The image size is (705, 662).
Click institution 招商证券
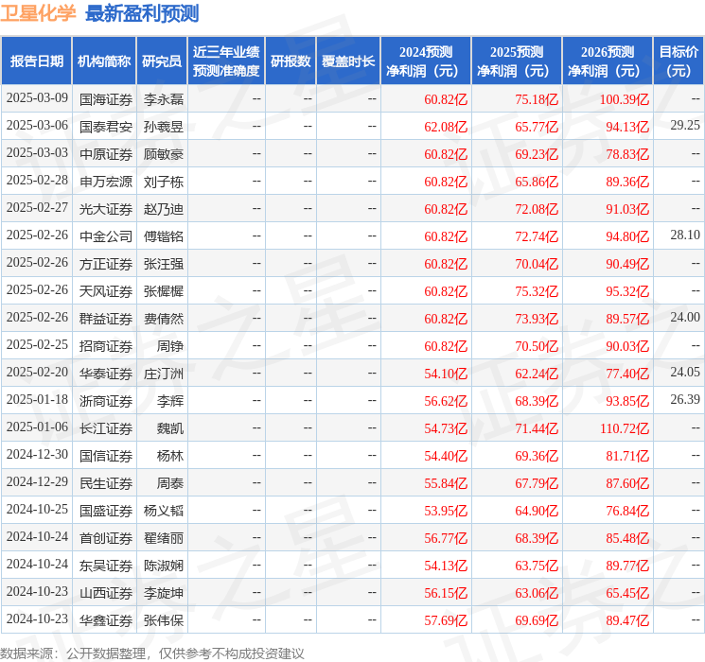click(x=106, y=346)
